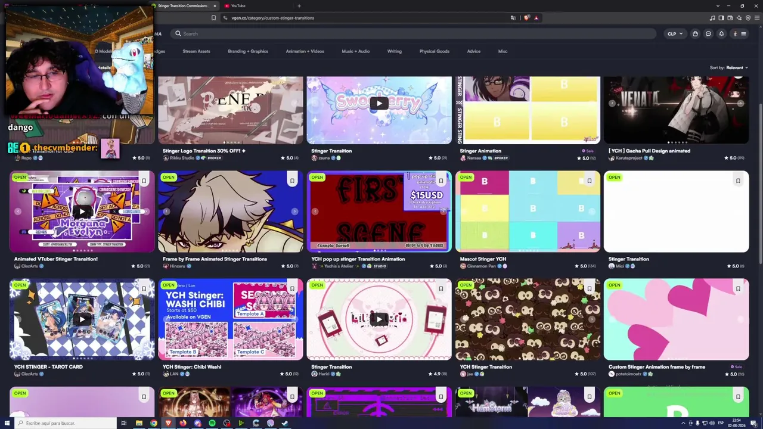Screen dimensions: 763x429
Task: Open the Stinger Logo Transition 30% OFF listing
Action: point(204,151)
